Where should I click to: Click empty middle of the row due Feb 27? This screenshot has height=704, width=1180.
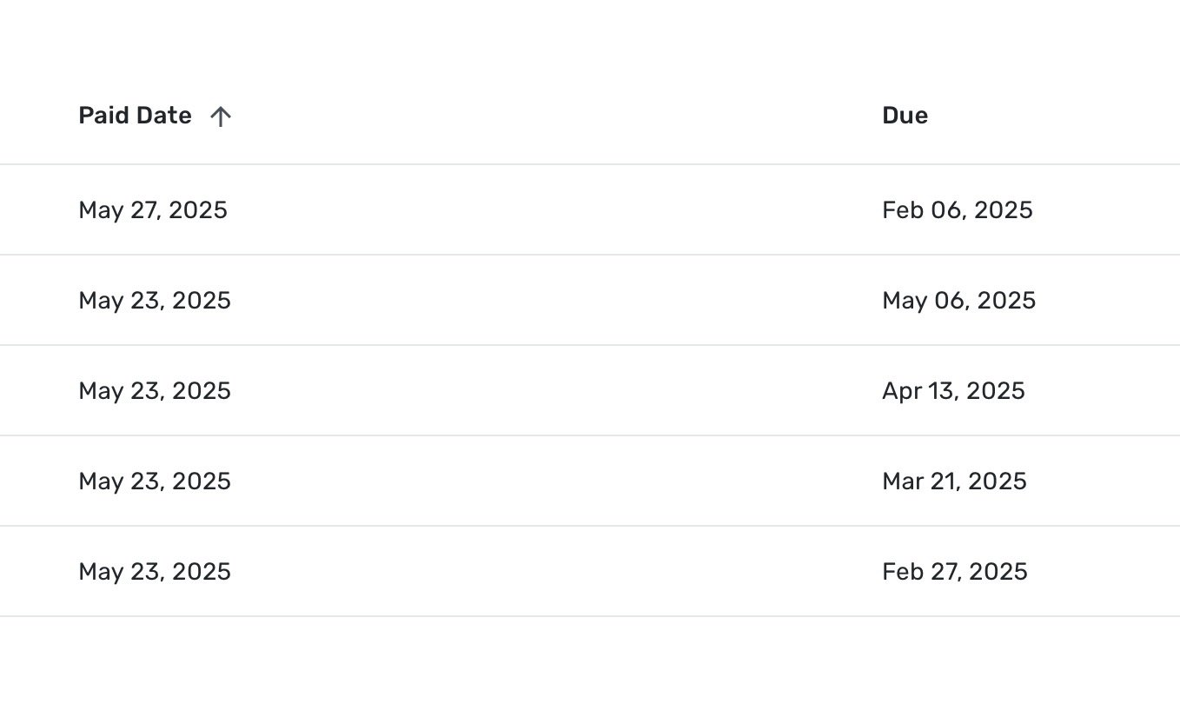pyautogui.click(x=556, y=572)
